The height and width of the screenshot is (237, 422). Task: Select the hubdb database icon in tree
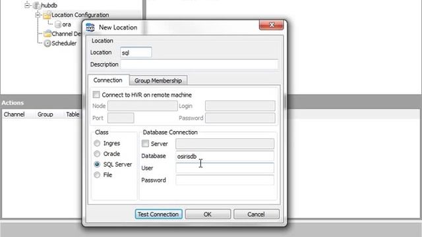tap(37, 5)
